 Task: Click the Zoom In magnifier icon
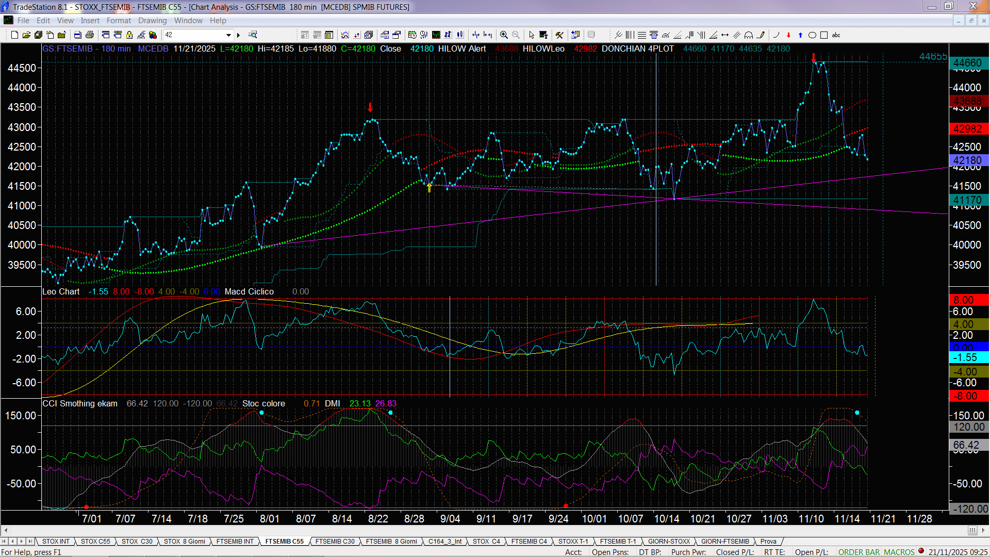[504, 35]
